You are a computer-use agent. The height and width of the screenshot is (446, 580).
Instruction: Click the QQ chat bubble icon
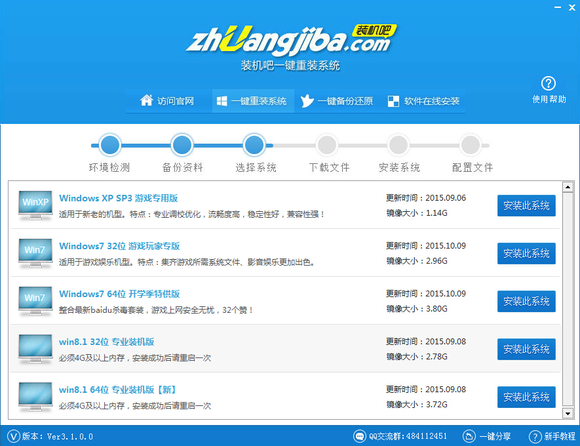point(360,436)
